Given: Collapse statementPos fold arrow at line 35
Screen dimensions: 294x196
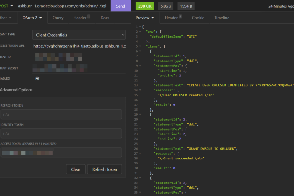Looking at the screenshot, I should pos(140,193).
